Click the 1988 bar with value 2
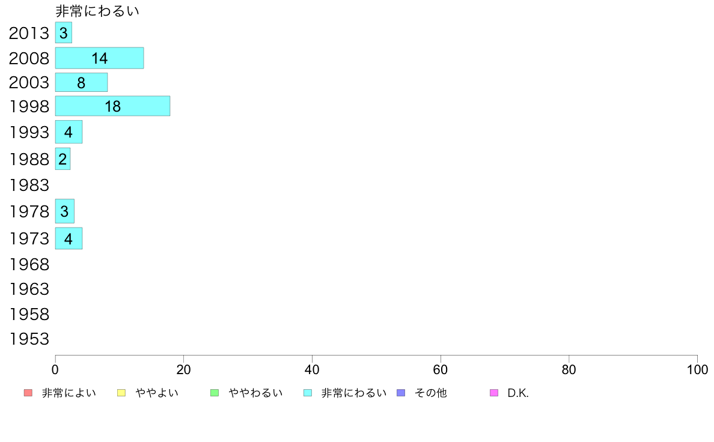 (x=63, y=159)
